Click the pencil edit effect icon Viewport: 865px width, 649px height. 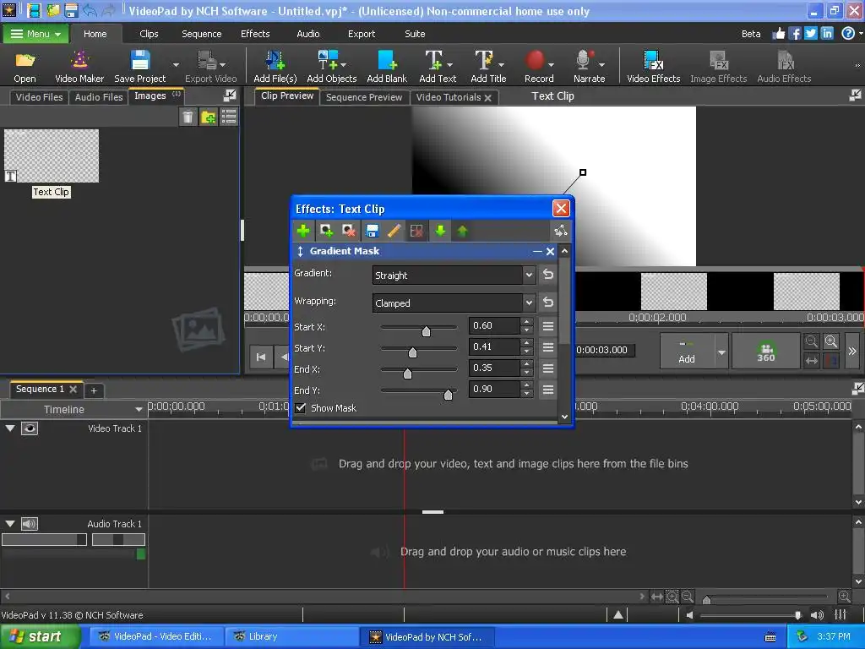pos(394,231)
